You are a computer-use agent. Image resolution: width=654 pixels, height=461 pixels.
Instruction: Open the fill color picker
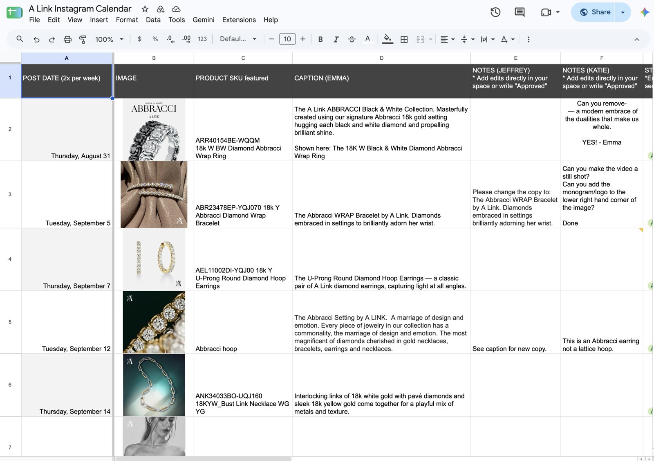387,39
